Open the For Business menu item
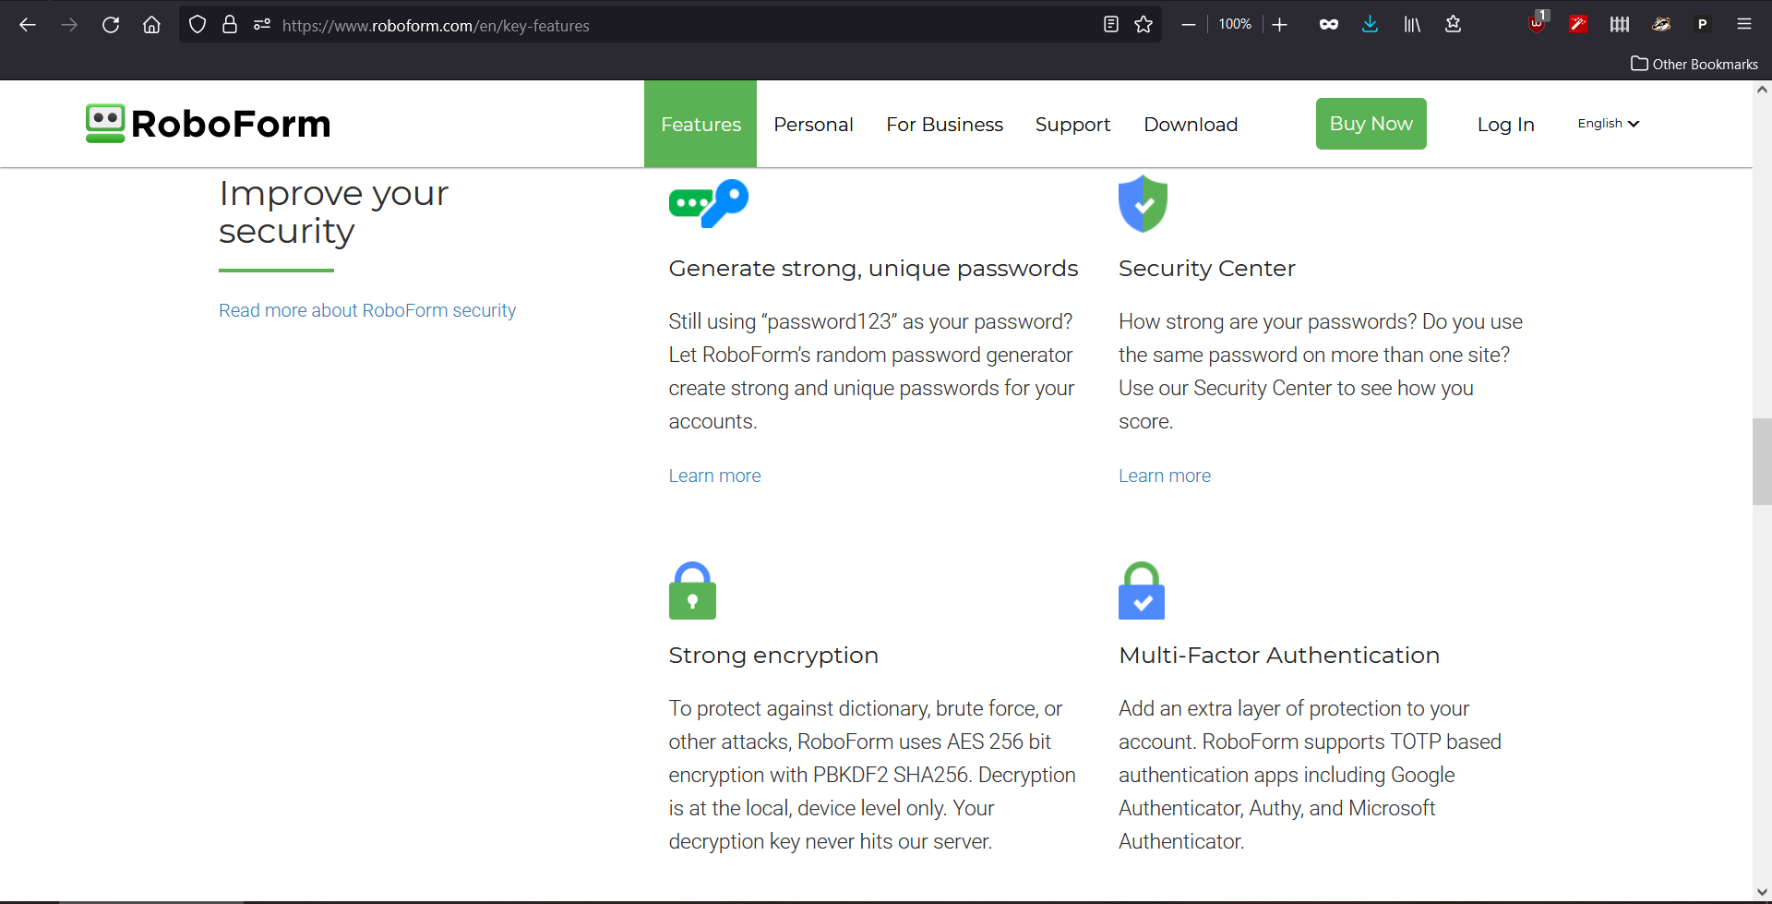 coord(944,125)
